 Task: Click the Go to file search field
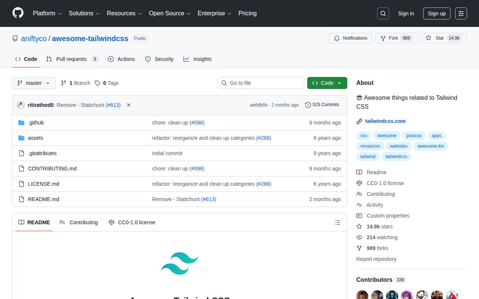261,83
